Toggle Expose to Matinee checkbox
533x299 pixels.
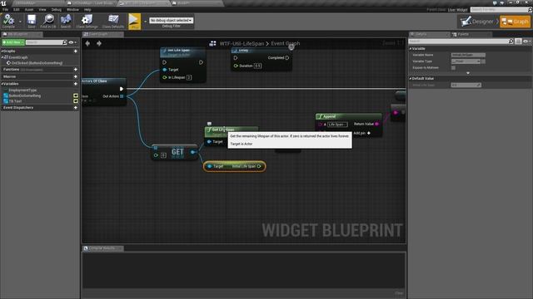point(453,68)
